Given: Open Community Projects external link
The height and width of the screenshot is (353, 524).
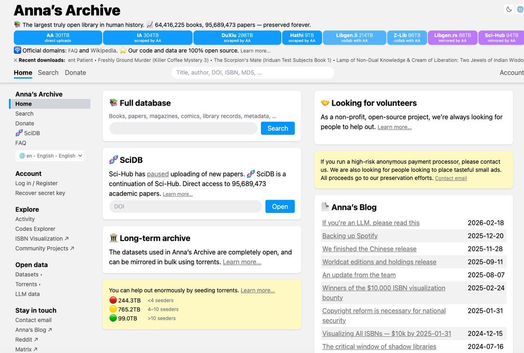Looking at the screenshot, I should click(x=45, y=248).
